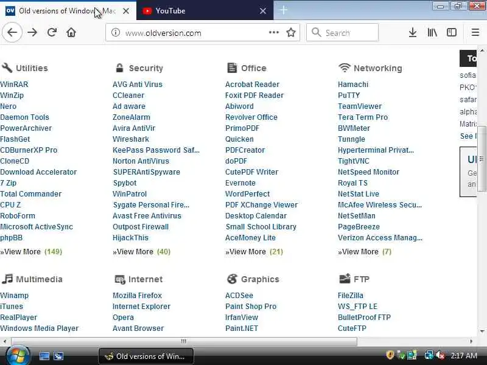Viewport: 487px width, 365px height.
Task: Click the Switch between windows icon
Action: click(x=58, y=356)
